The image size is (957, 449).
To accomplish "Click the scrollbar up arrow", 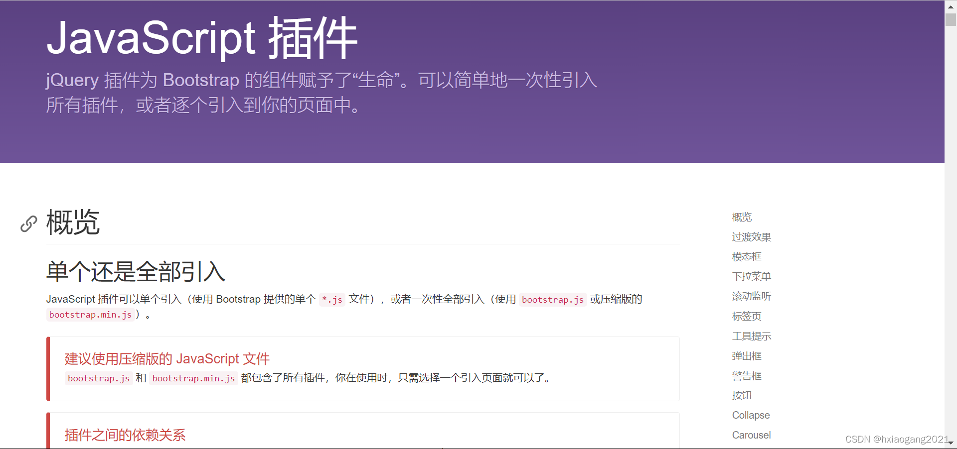I will pos(950,6).
